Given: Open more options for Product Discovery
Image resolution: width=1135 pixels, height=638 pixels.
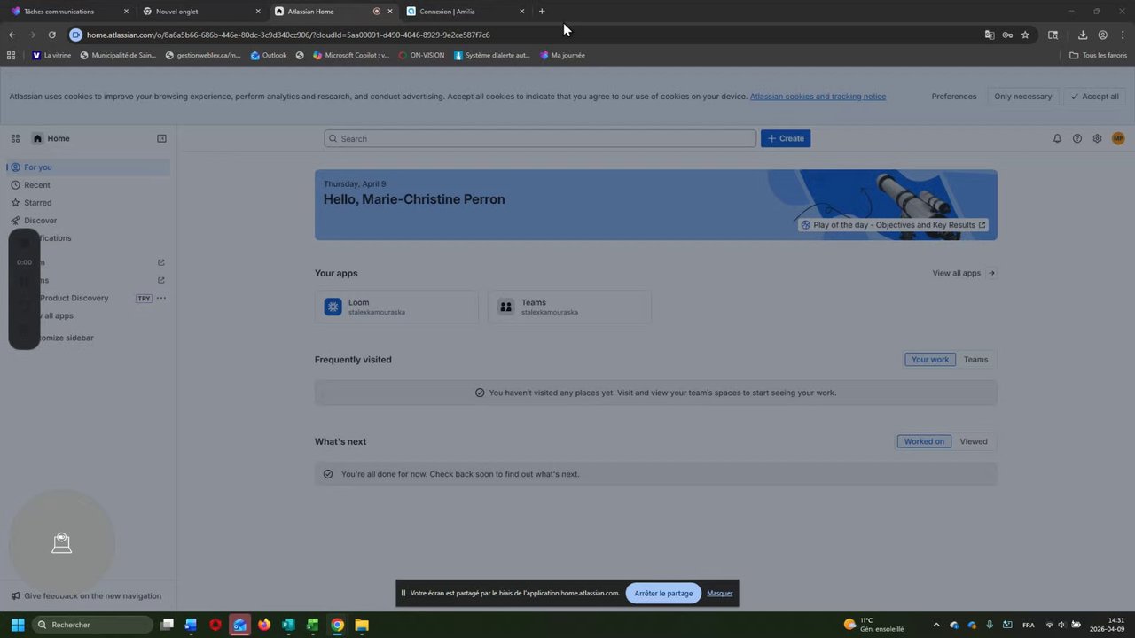Looking at the screenshot, I should 161,298.
